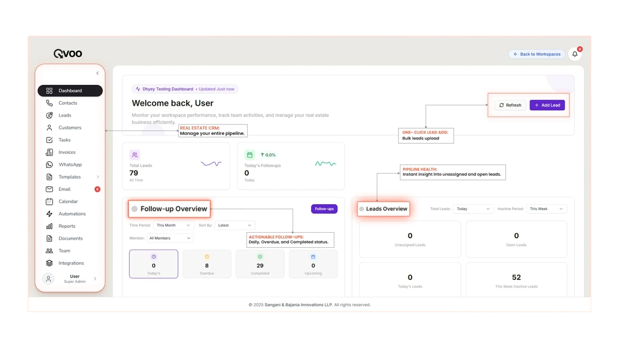Screen dimensions: 619x348
Task: Click the Tasks checkbox icon
Action: pos(49,140)
